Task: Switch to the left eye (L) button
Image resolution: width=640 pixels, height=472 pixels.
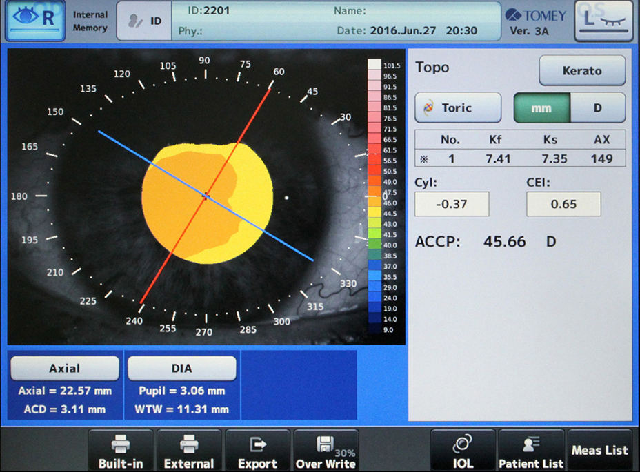Action: pos(603,21)
